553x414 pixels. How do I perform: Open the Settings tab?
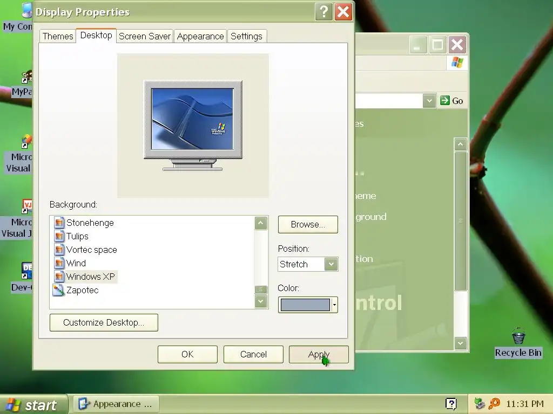pyautogui.click(x=246, y=36)
